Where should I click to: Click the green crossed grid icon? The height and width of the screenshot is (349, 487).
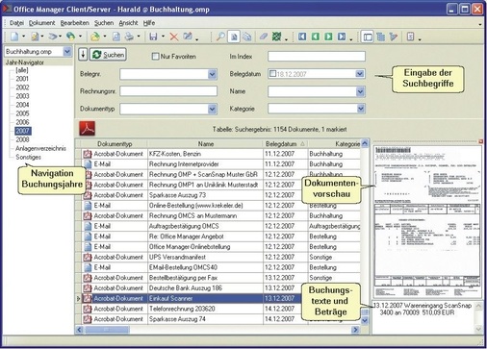click(276, 37)
